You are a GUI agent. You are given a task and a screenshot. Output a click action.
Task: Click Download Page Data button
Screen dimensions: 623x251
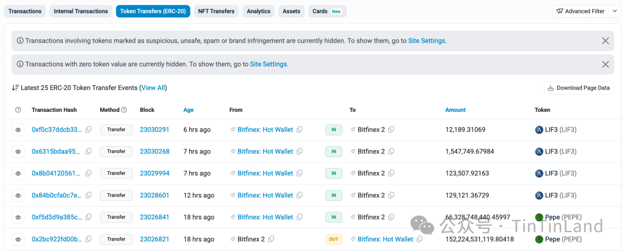(x=579, y=88)
